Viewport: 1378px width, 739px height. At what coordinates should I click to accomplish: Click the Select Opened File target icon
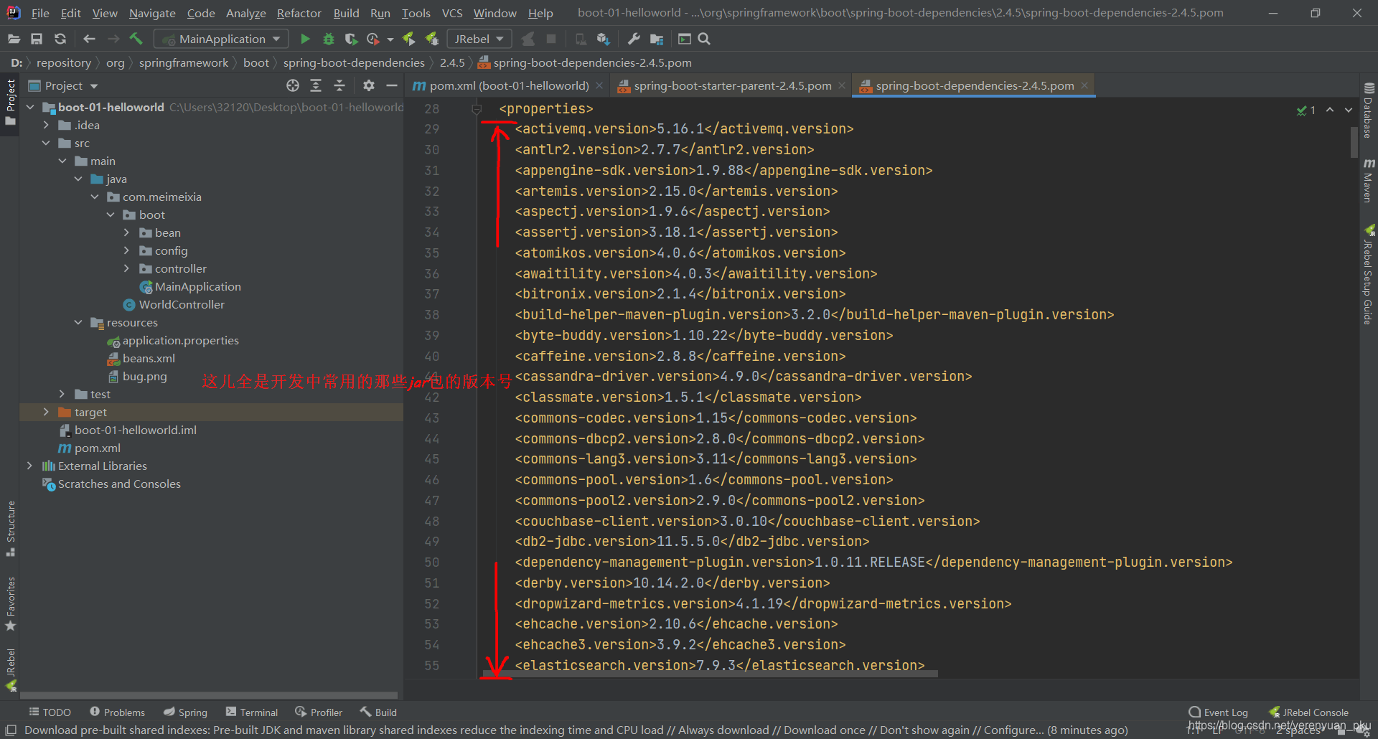coord(293,85)
